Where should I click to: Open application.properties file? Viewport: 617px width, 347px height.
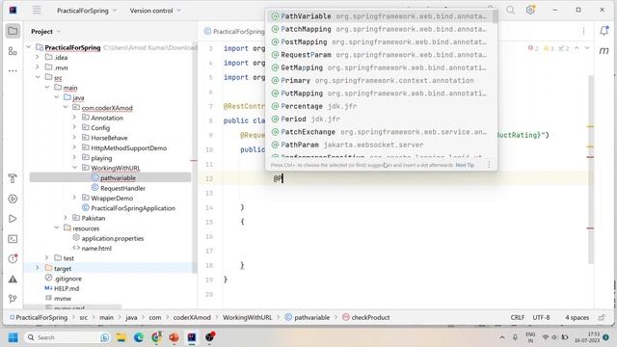[x=108, y=238]
